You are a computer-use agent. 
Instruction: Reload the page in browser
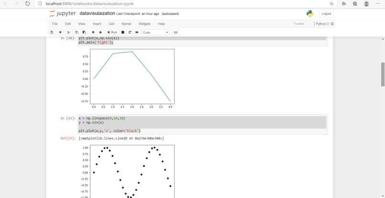(x=28, y=4)
